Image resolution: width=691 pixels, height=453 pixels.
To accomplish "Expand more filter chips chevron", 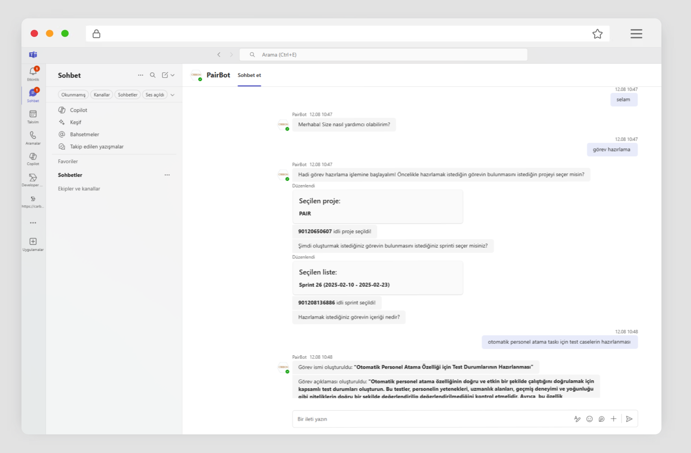I will (172, 95).
